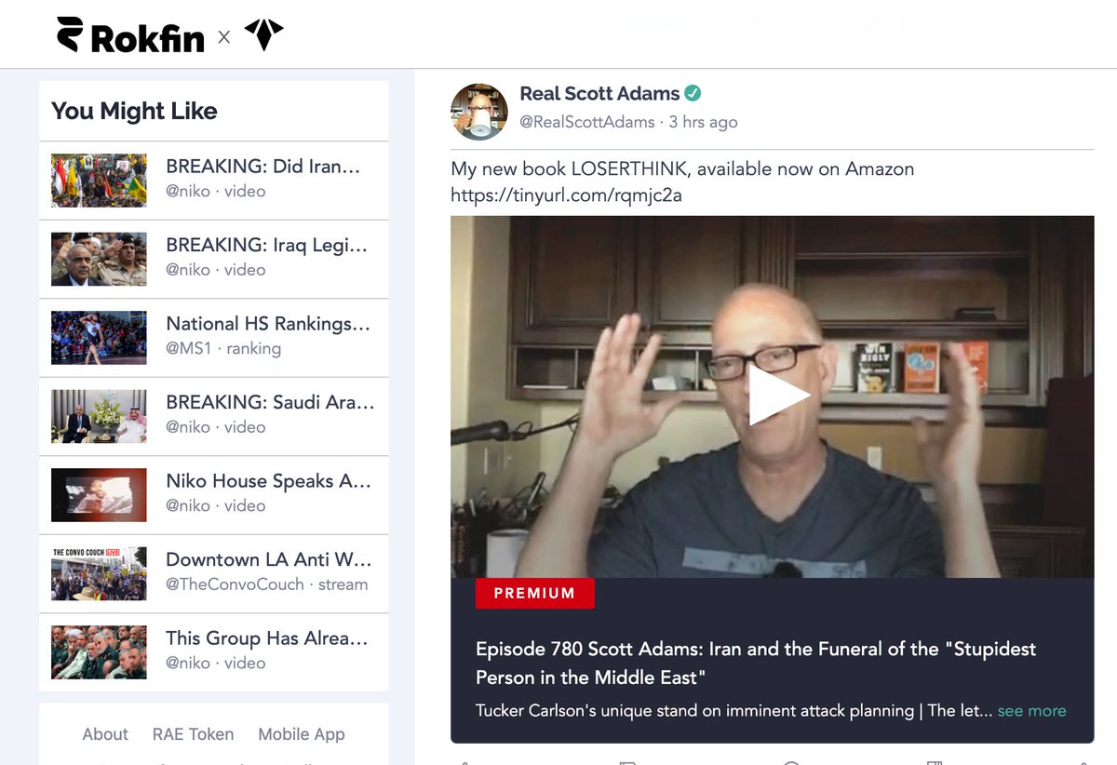This screenshot has height=765, width=1117.
Task: Select 'Niko House Speaks A...' title
Action: pos(268,481)
